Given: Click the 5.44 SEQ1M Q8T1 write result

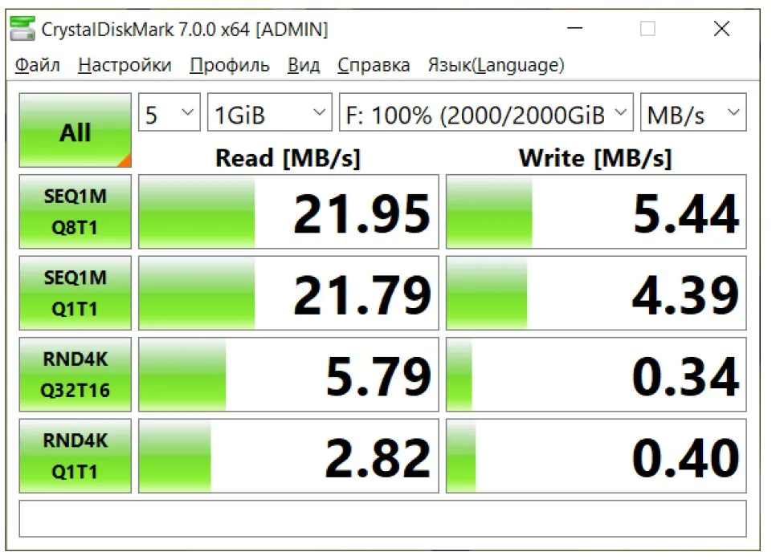Looking at the screenshot, I should (596, 212).
